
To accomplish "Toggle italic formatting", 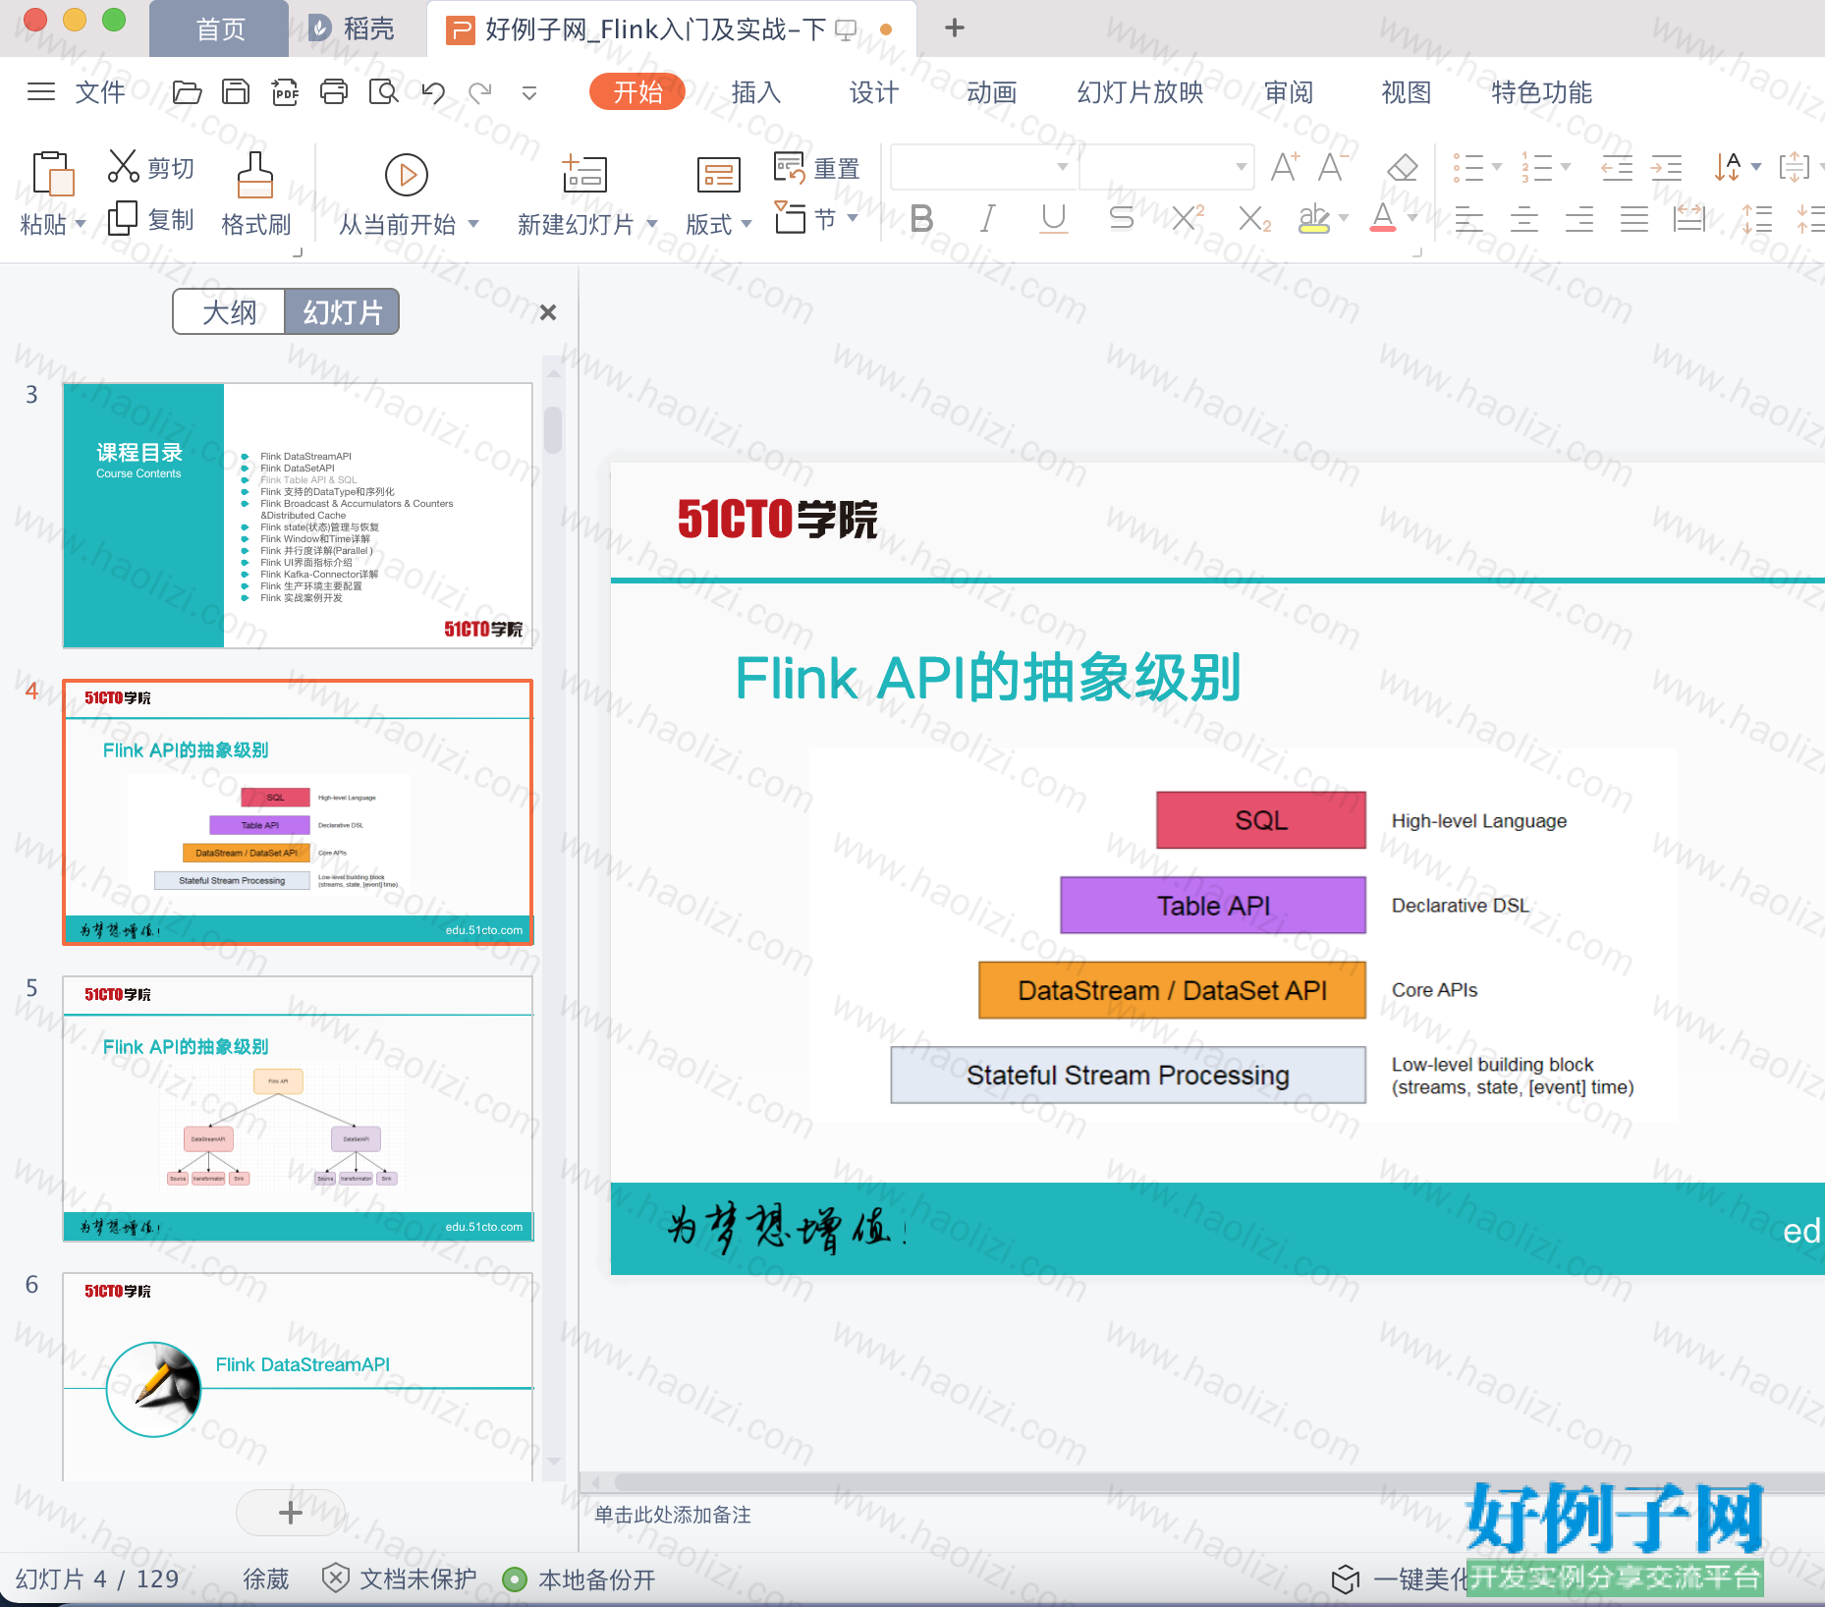I will (x=988, y=218).
